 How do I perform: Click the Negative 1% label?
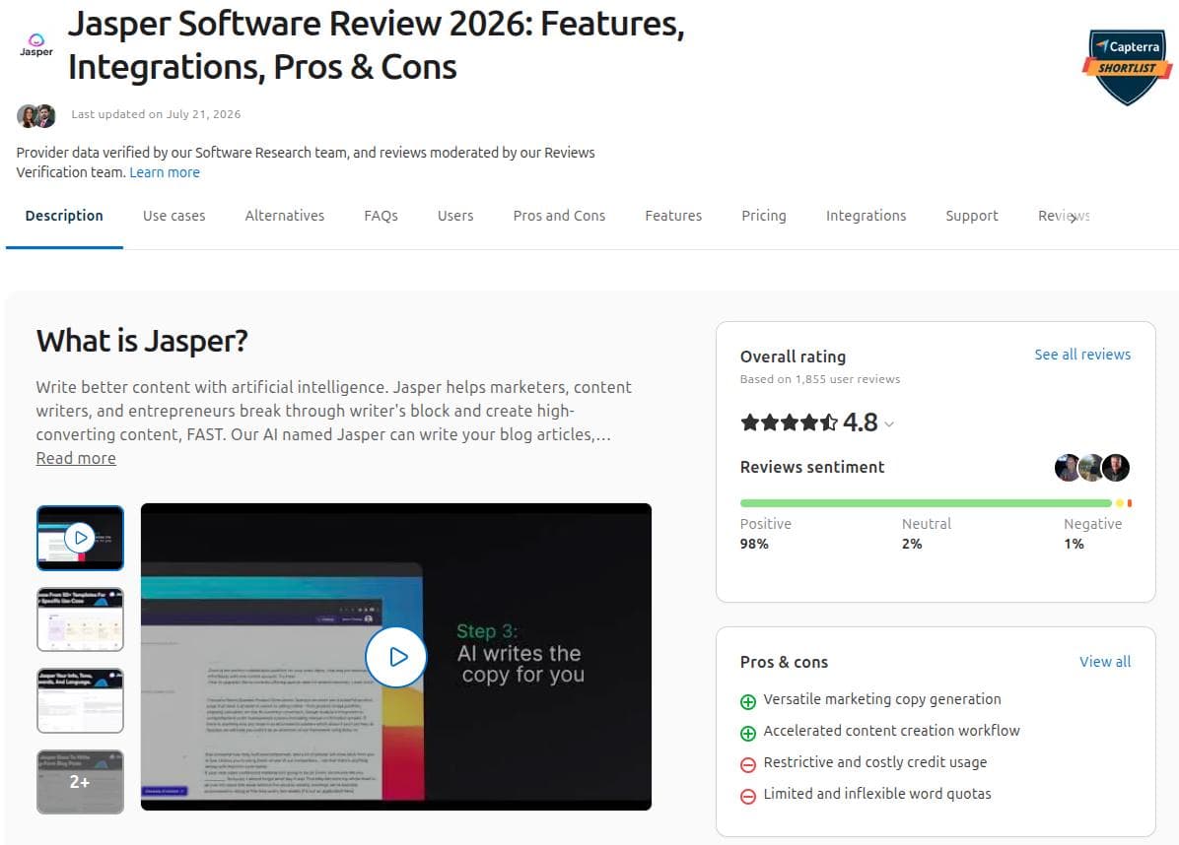(x=1092, y=533)
